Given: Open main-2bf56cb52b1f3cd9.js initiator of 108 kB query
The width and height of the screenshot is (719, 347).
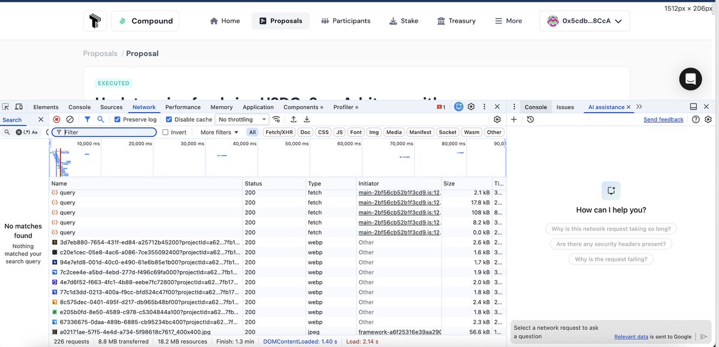Looking at the screenshot, I should [x=400, y=212].
